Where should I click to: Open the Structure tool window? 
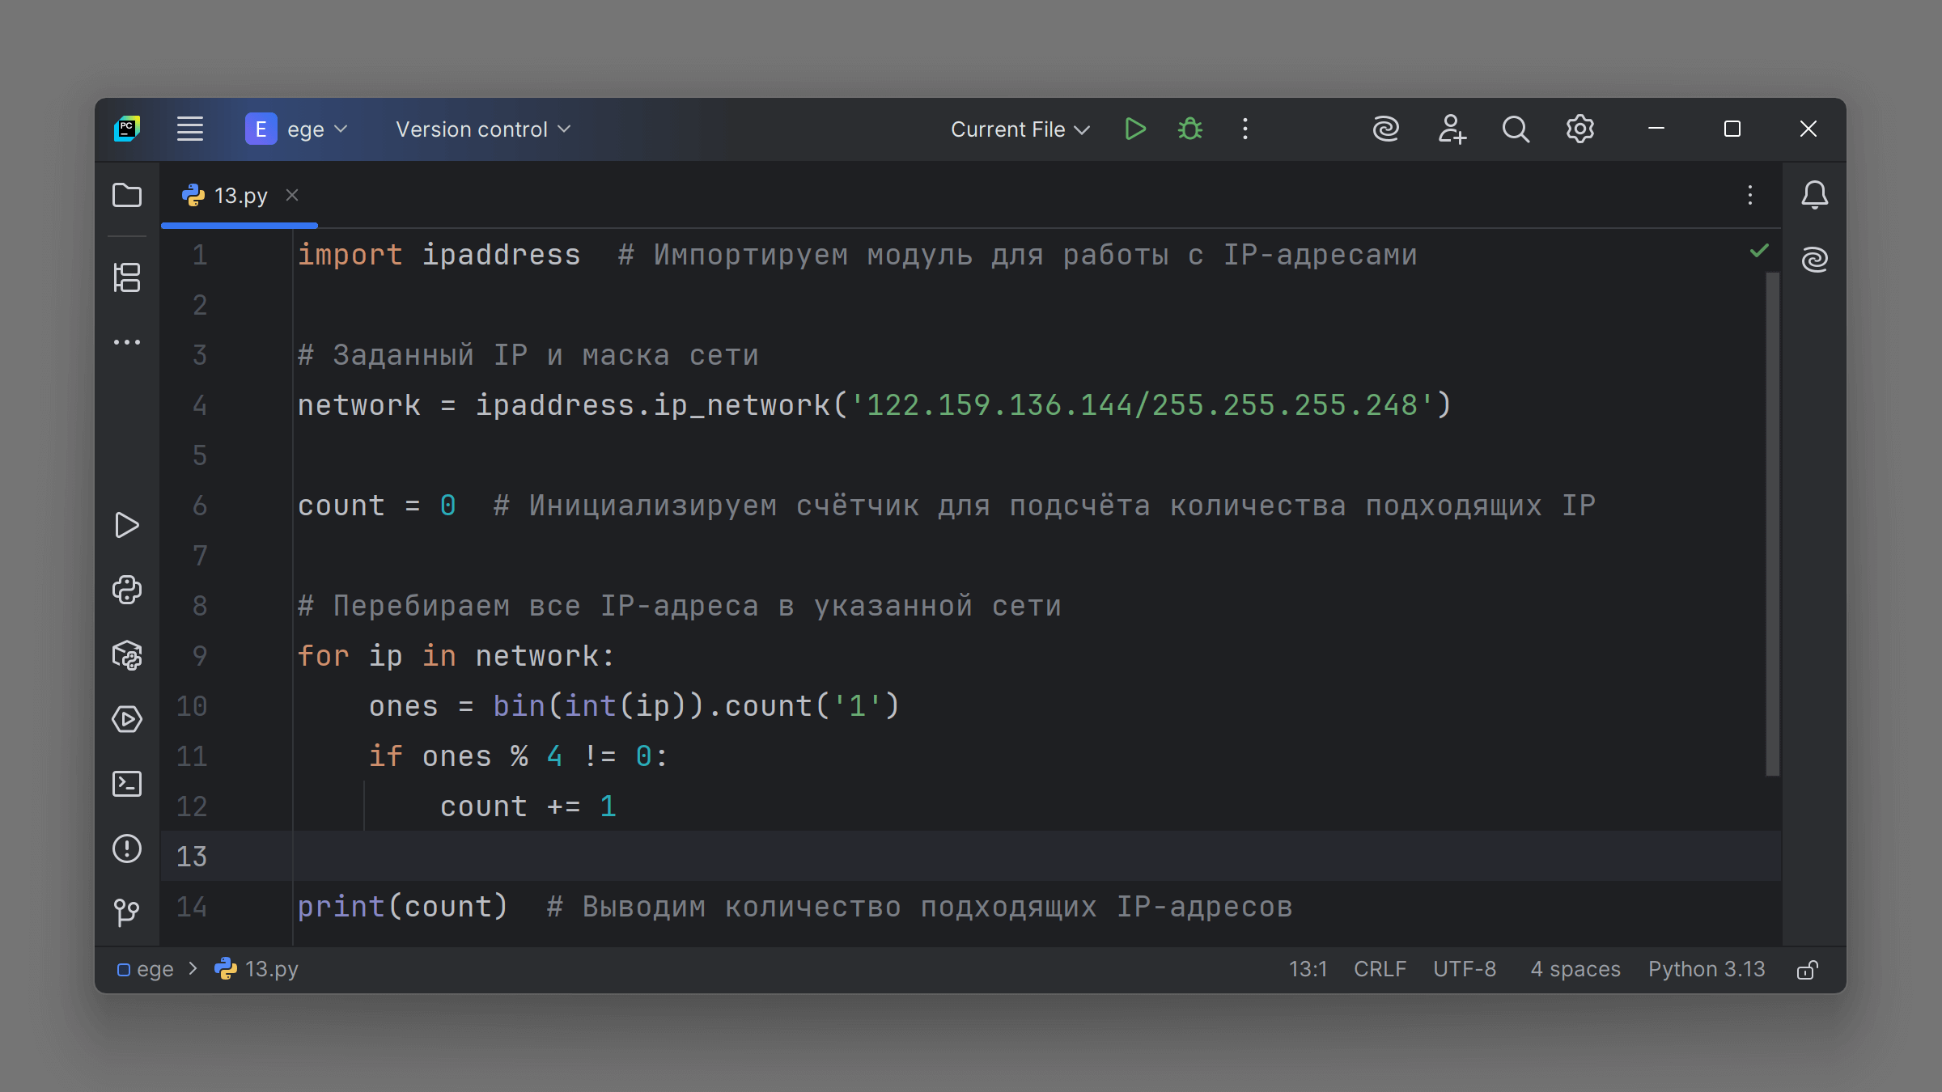(127, 277)
